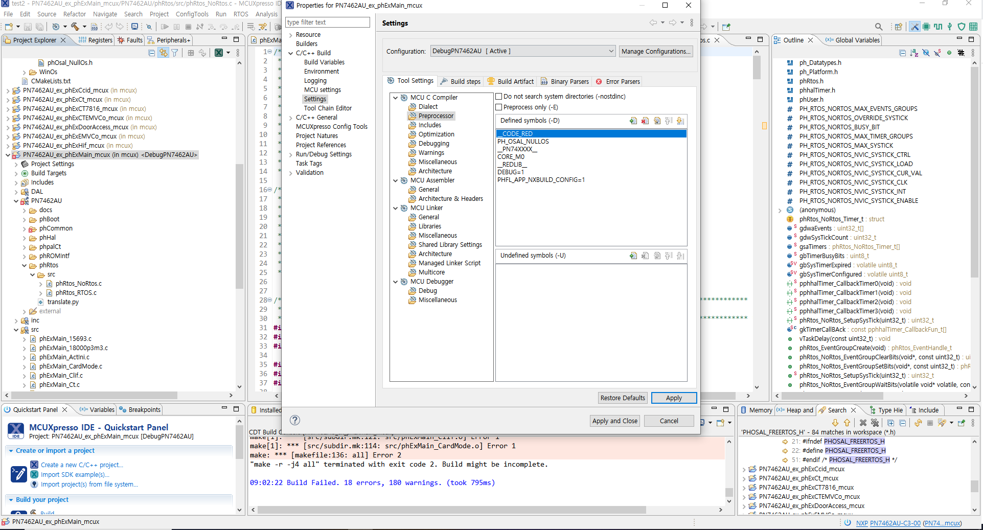Open the Configuration dropdown

(x=522, y=51)
